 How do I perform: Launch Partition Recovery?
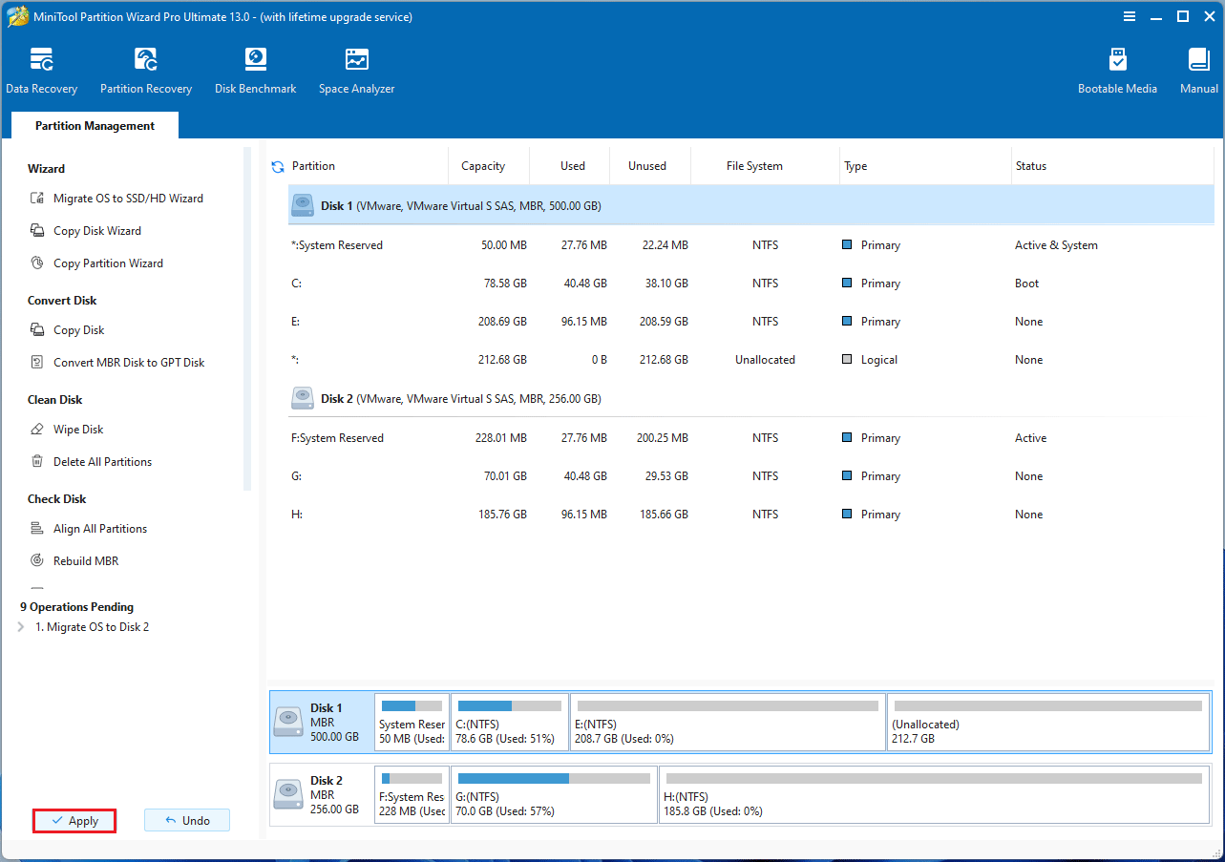coord(145,69)
